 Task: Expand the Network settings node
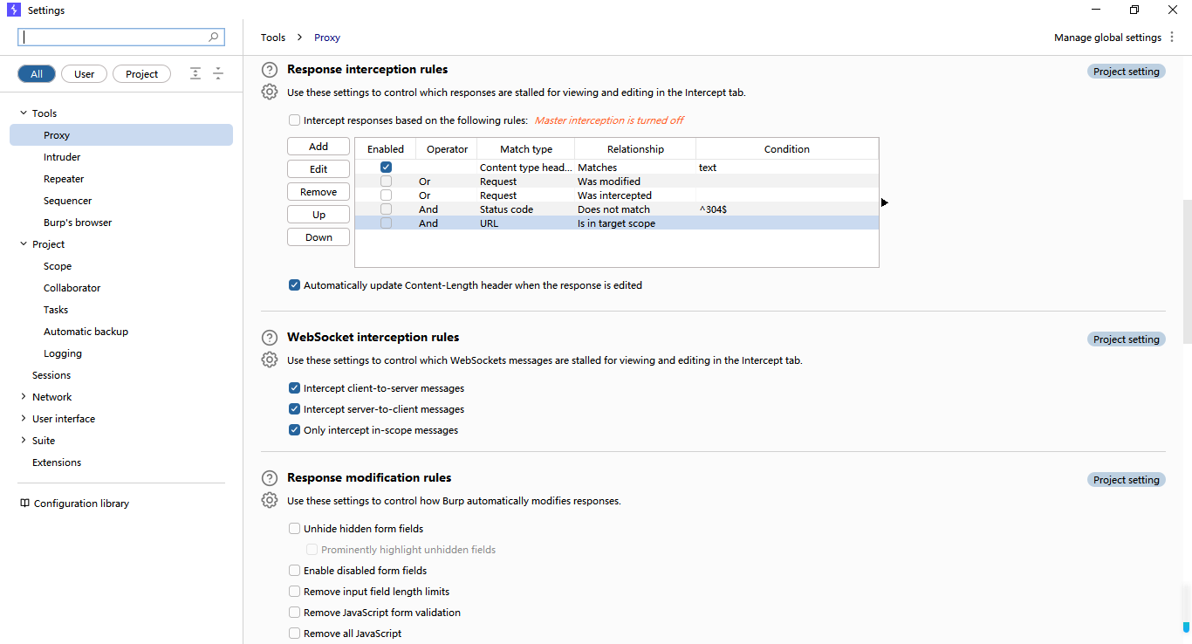(24, 397)
